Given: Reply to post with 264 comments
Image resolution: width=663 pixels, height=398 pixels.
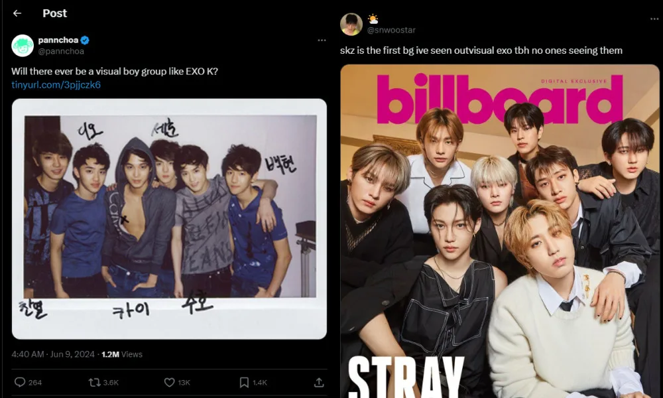Looking at the screenshot, I should point(29,382).
